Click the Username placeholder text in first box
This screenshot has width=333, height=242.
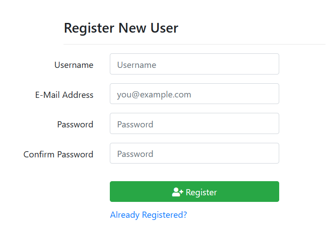click(137, 65)
